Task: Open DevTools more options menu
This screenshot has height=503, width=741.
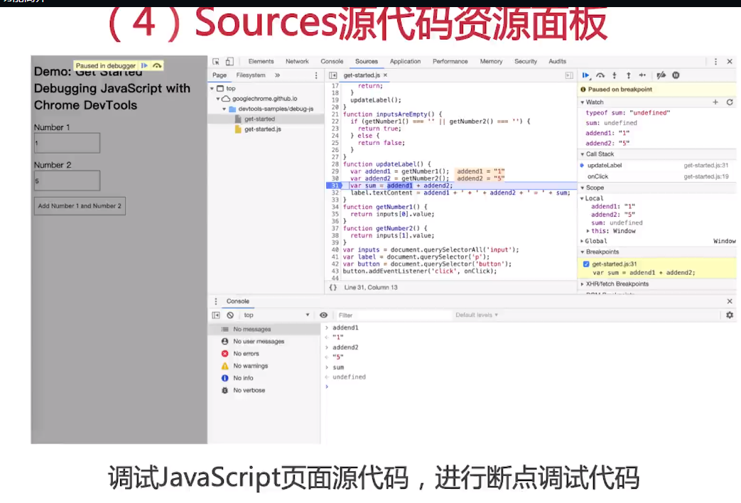Action: click(x=715, y=62)
